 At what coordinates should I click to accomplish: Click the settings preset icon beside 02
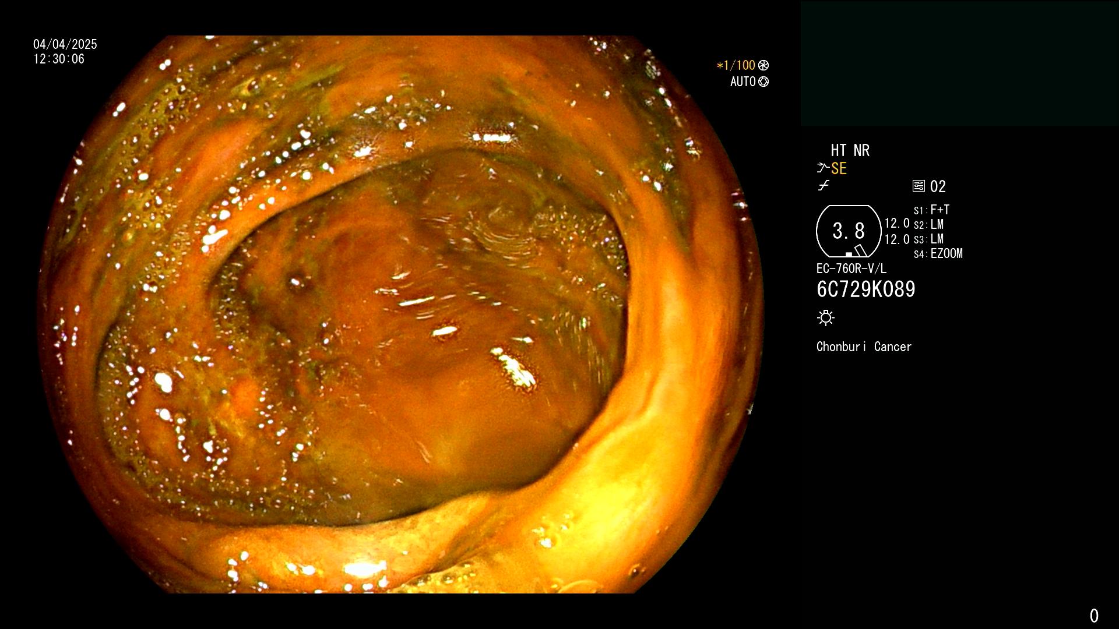(919, 186)
